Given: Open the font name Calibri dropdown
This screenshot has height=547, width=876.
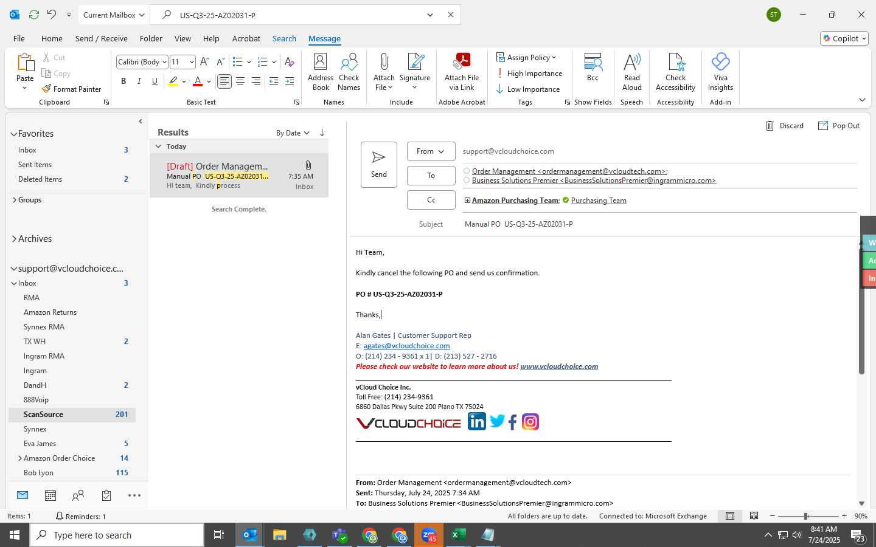Looking at the screenshot, I should tap(164, 62).
